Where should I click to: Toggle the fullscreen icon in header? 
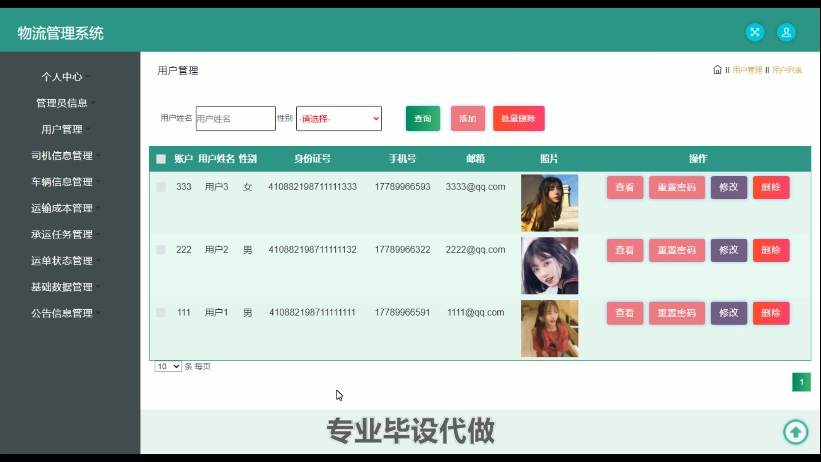tap(755, 33)
